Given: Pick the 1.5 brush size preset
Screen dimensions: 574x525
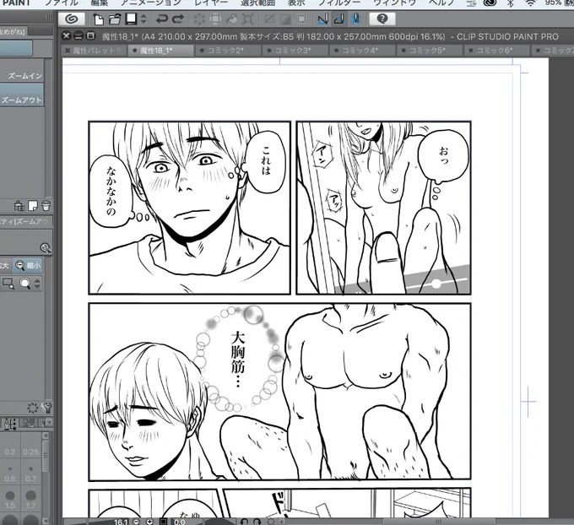Looking at the screenshot, I should [x=10, y=499].
